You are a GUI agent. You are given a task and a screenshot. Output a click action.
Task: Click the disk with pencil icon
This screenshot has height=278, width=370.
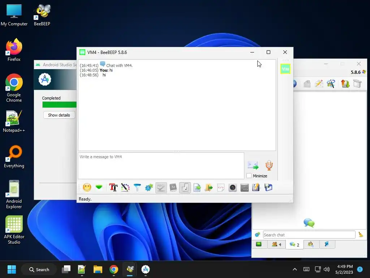pos(256,188)
